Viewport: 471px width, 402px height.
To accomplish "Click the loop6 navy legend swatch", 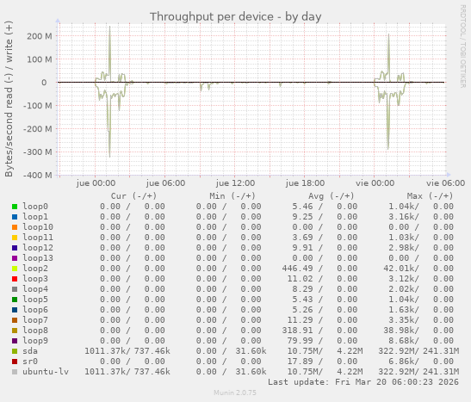I will click(x=15, y=310).
